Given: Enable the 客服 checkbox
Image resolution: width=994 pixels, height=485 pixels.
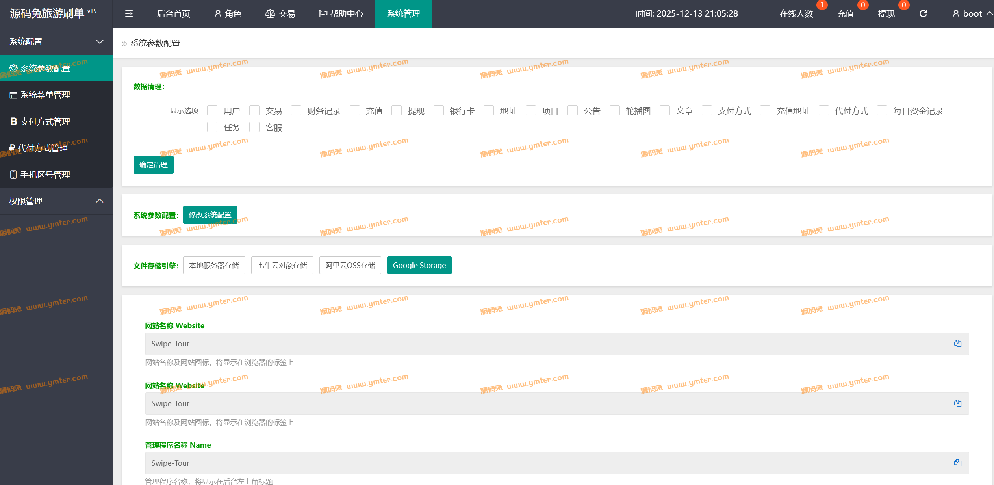Looking at the screenshot, I should pyautogui.click(x=254, y=127).
